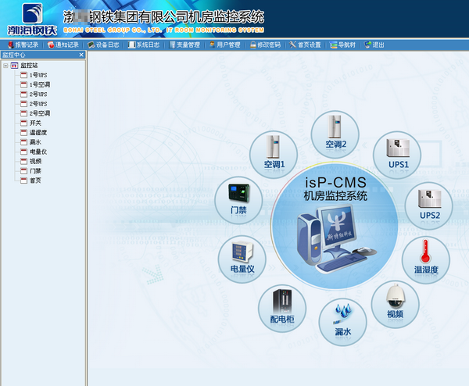Image resolution: width=469 pixels, height=386 pixels.
Task: Open the 视频 camera circle icon
Action: 395,305
